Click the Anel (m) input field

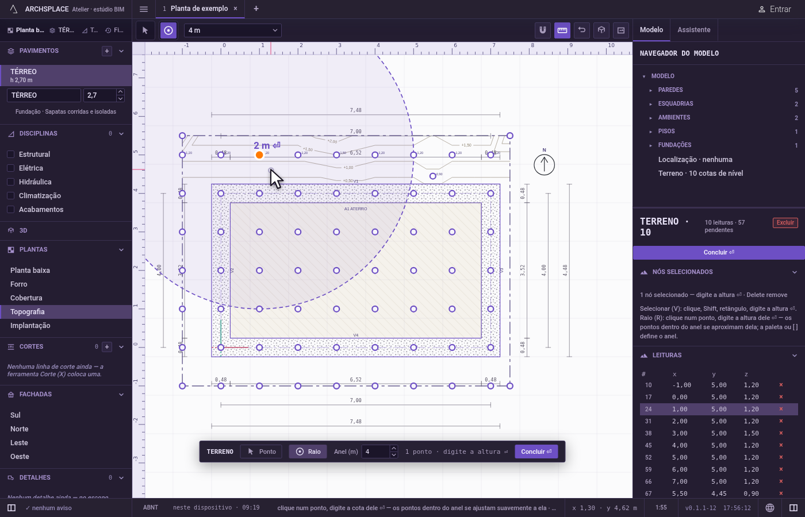pyautogui.click(x=376, y=452)
